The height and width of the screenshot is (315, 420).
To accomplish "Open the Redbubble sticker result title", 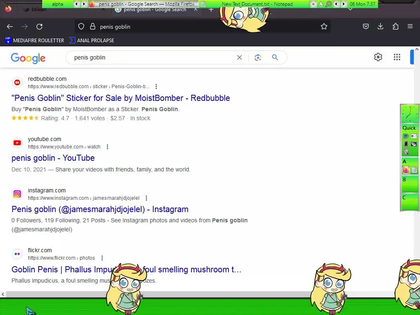I will [121, 98].
